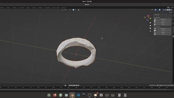Apply Auto Boolean Slice

[162, 24]
